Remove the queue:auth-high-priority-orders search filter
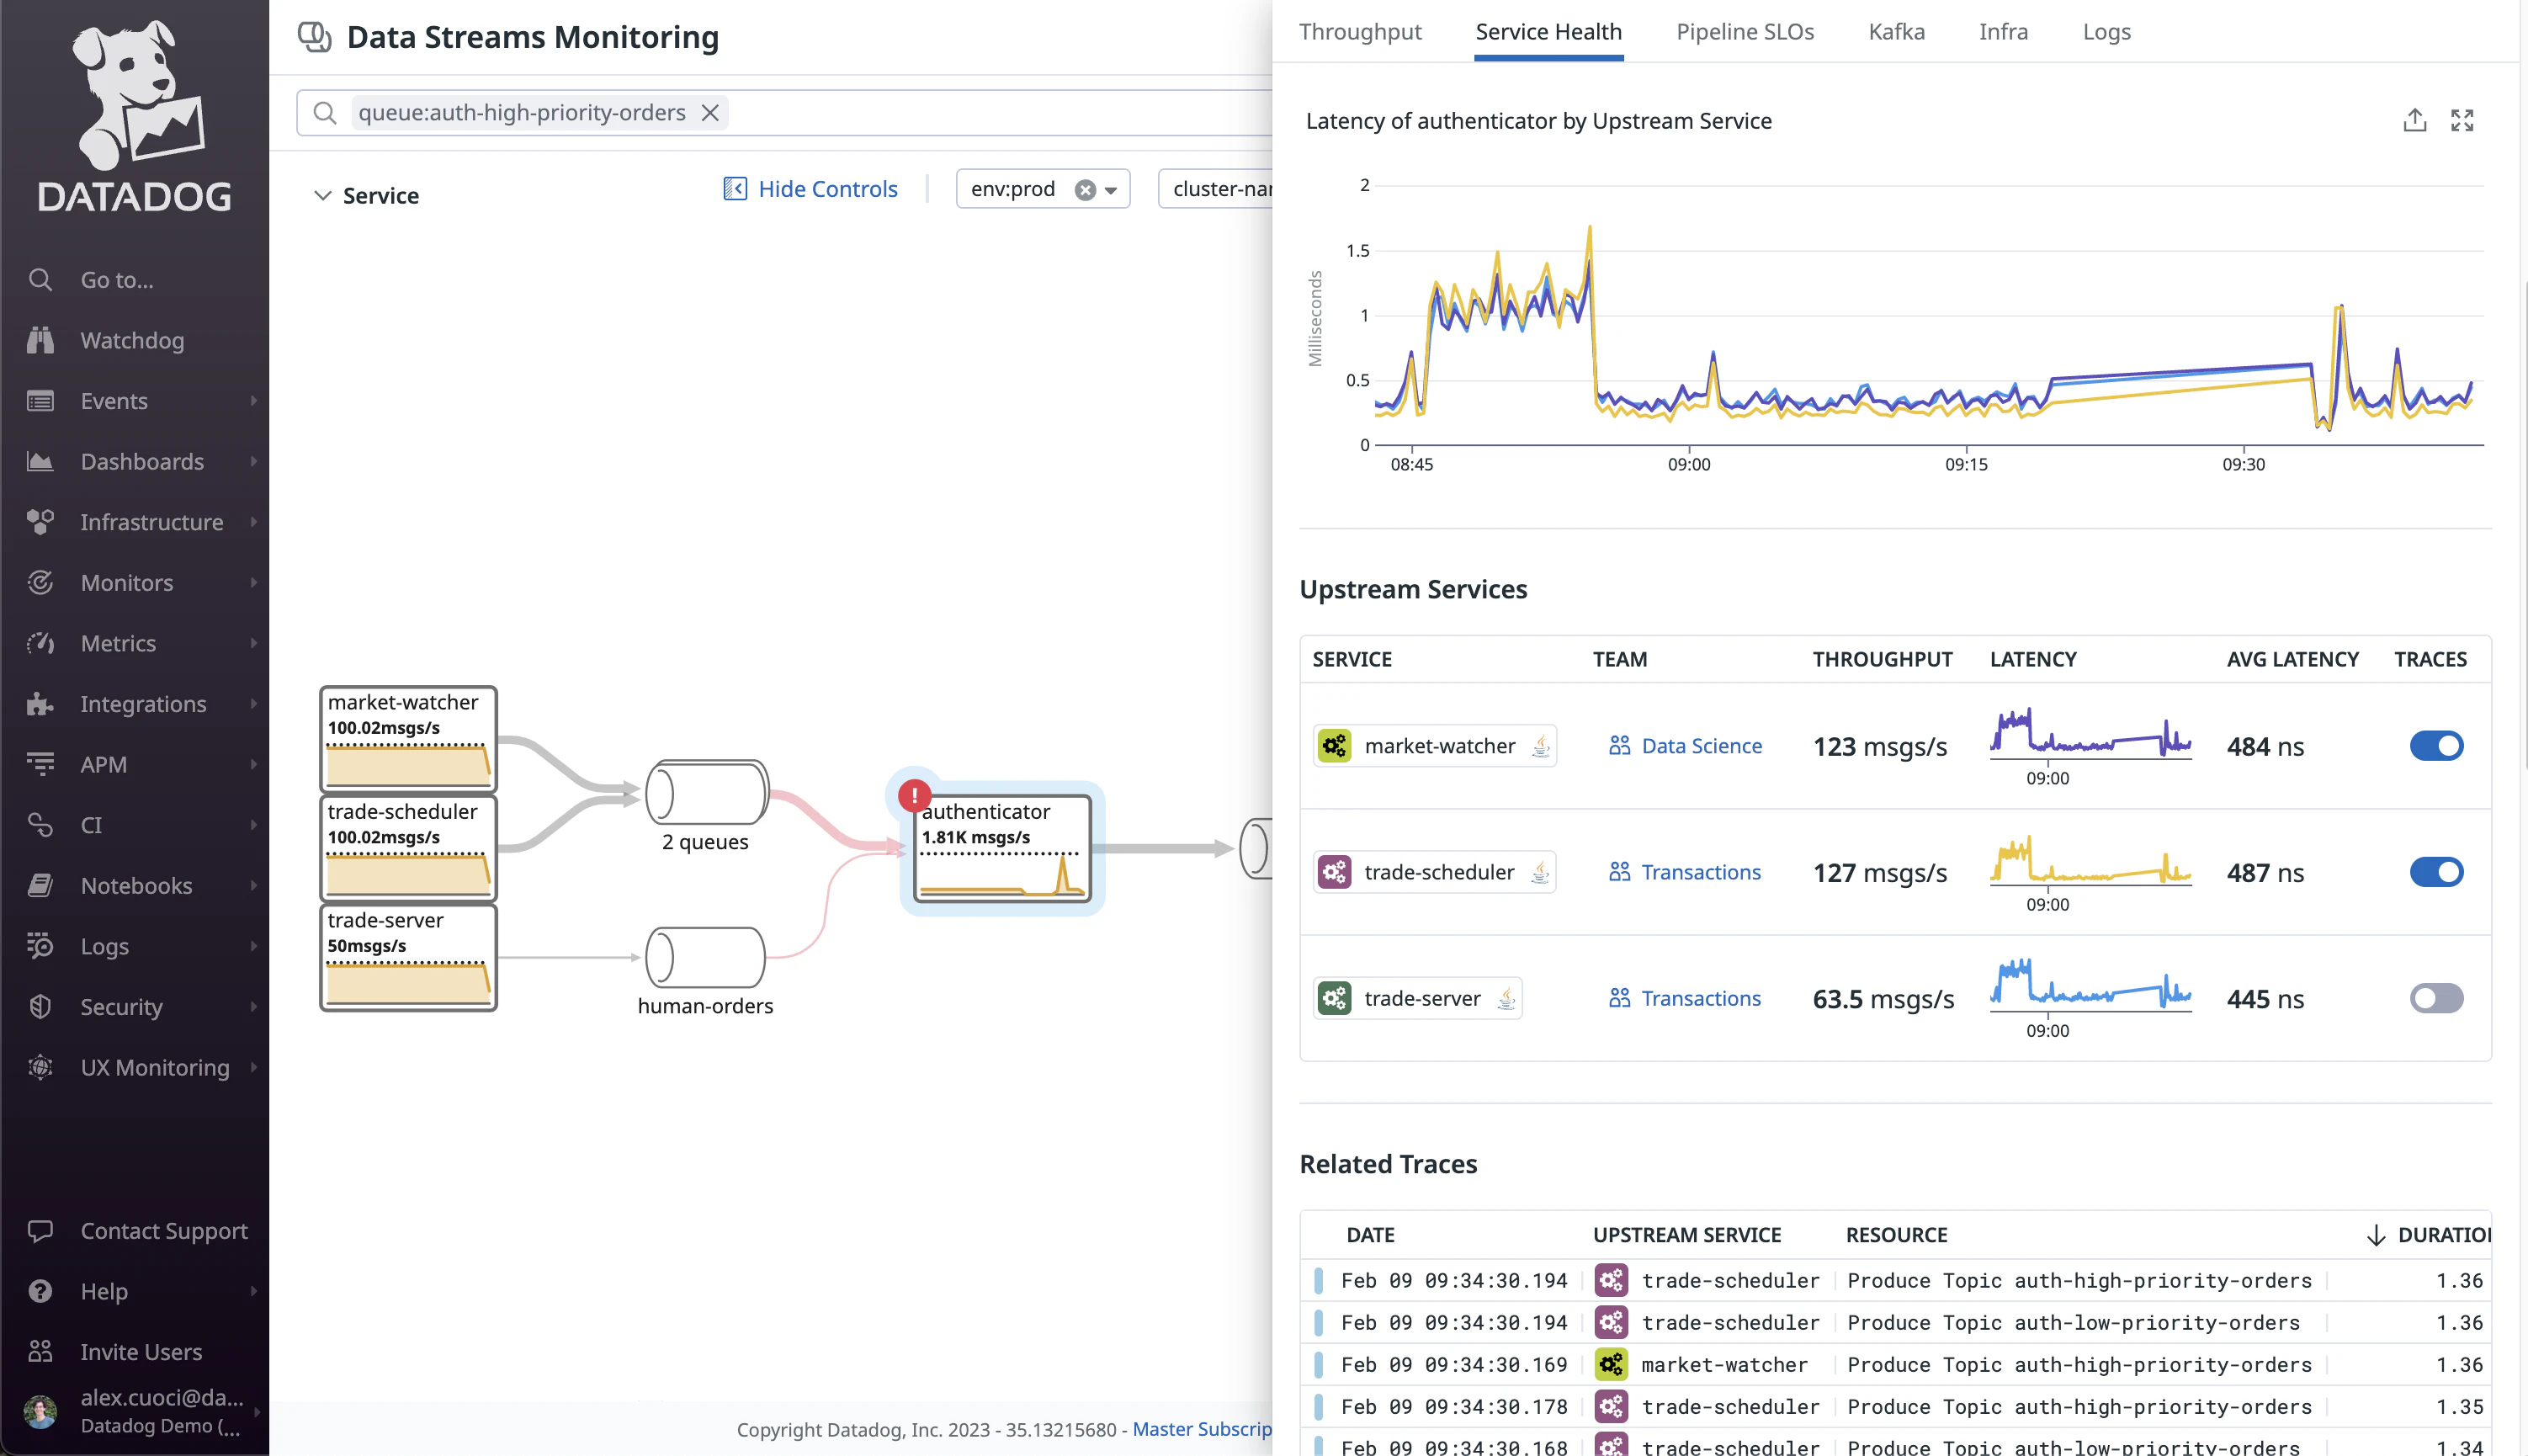This screenshot has width=2528, height=1456. click(709, 113)
